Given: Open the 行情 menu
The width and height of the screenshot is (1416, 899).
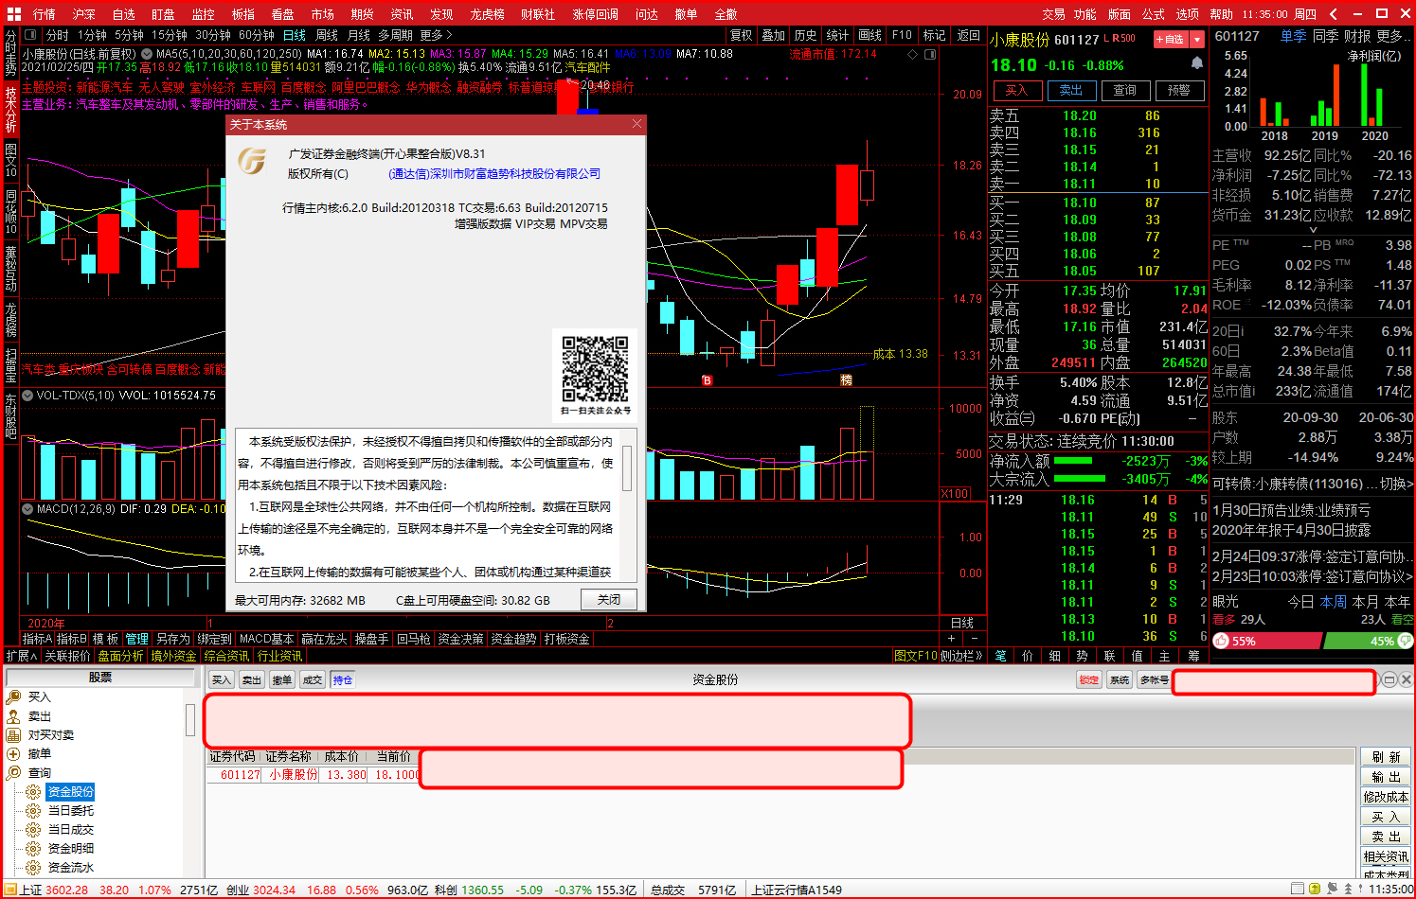Looking at the screenshot, I should point(45,14).
